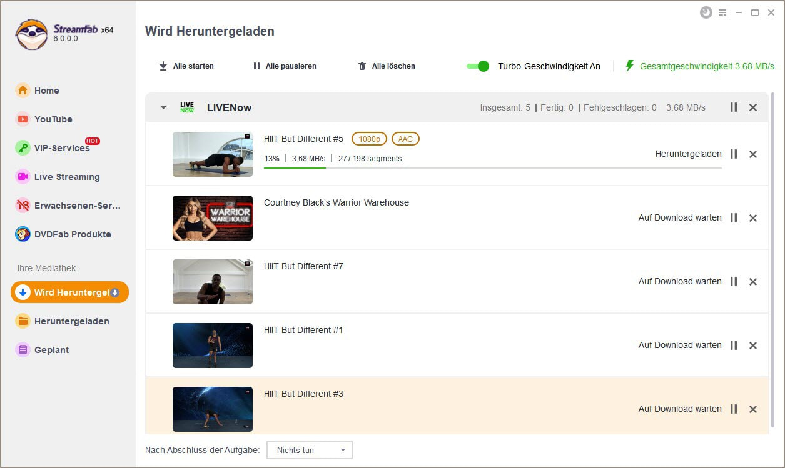This screenshot has width=785, height=468.
Task: Pause the HIIT But Different #3 download
Action: [x=734, y=409]
